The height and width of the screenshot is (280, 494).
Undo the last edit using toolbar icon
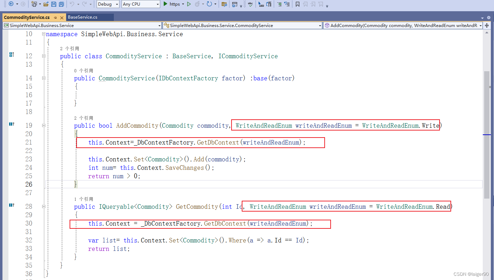pos(72,4)
